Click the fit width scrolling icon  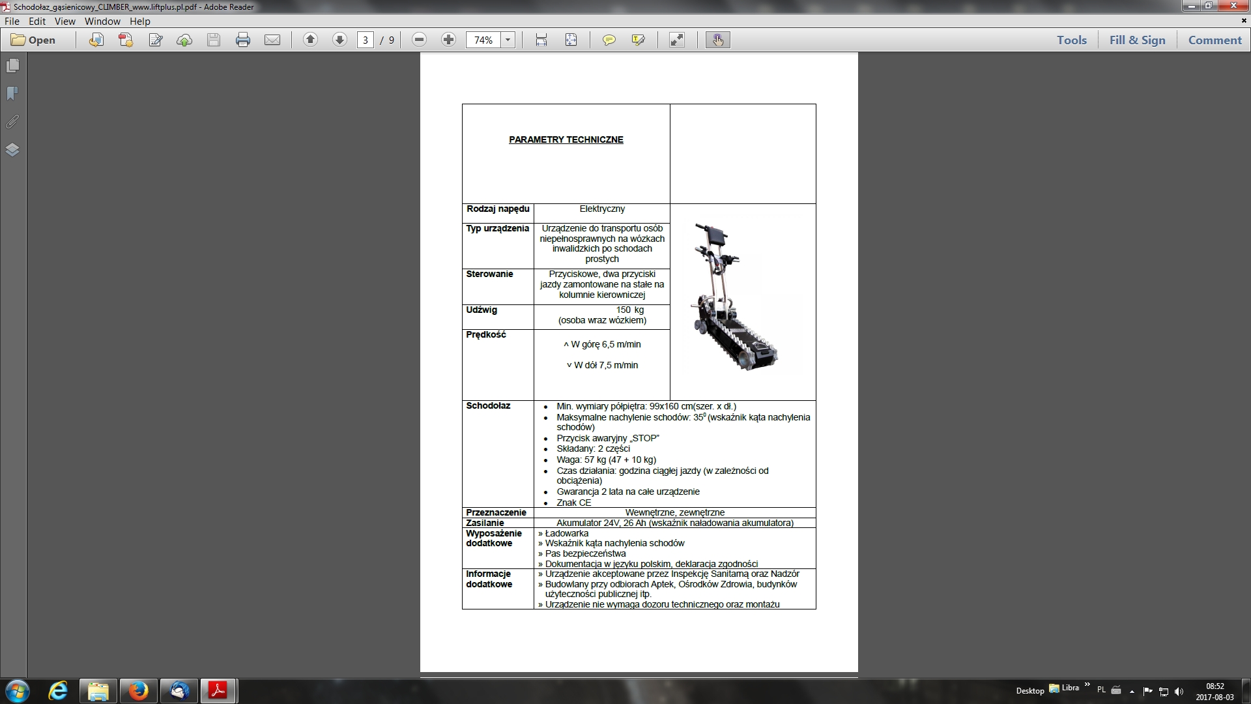541,40
